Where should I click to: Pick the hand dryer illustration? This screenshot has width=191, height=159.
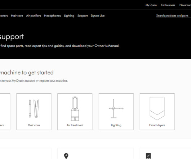tap(157, 108)
